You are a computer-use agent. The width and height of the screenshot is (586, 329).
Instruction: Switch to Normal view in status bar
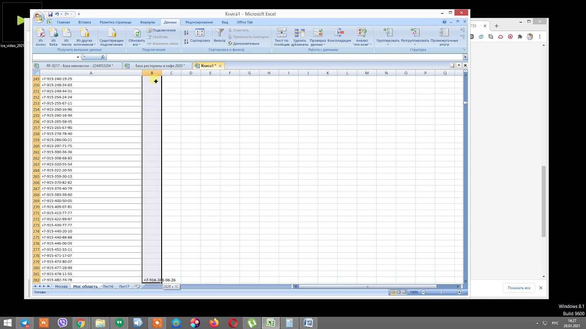[393, 292]
